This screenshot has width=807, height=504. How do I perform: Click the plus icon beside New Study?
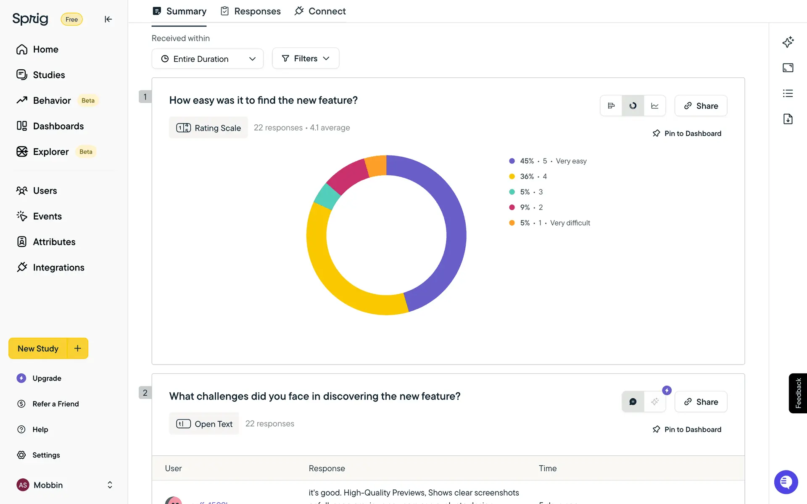pyautogui.click(x=77, y=348)
